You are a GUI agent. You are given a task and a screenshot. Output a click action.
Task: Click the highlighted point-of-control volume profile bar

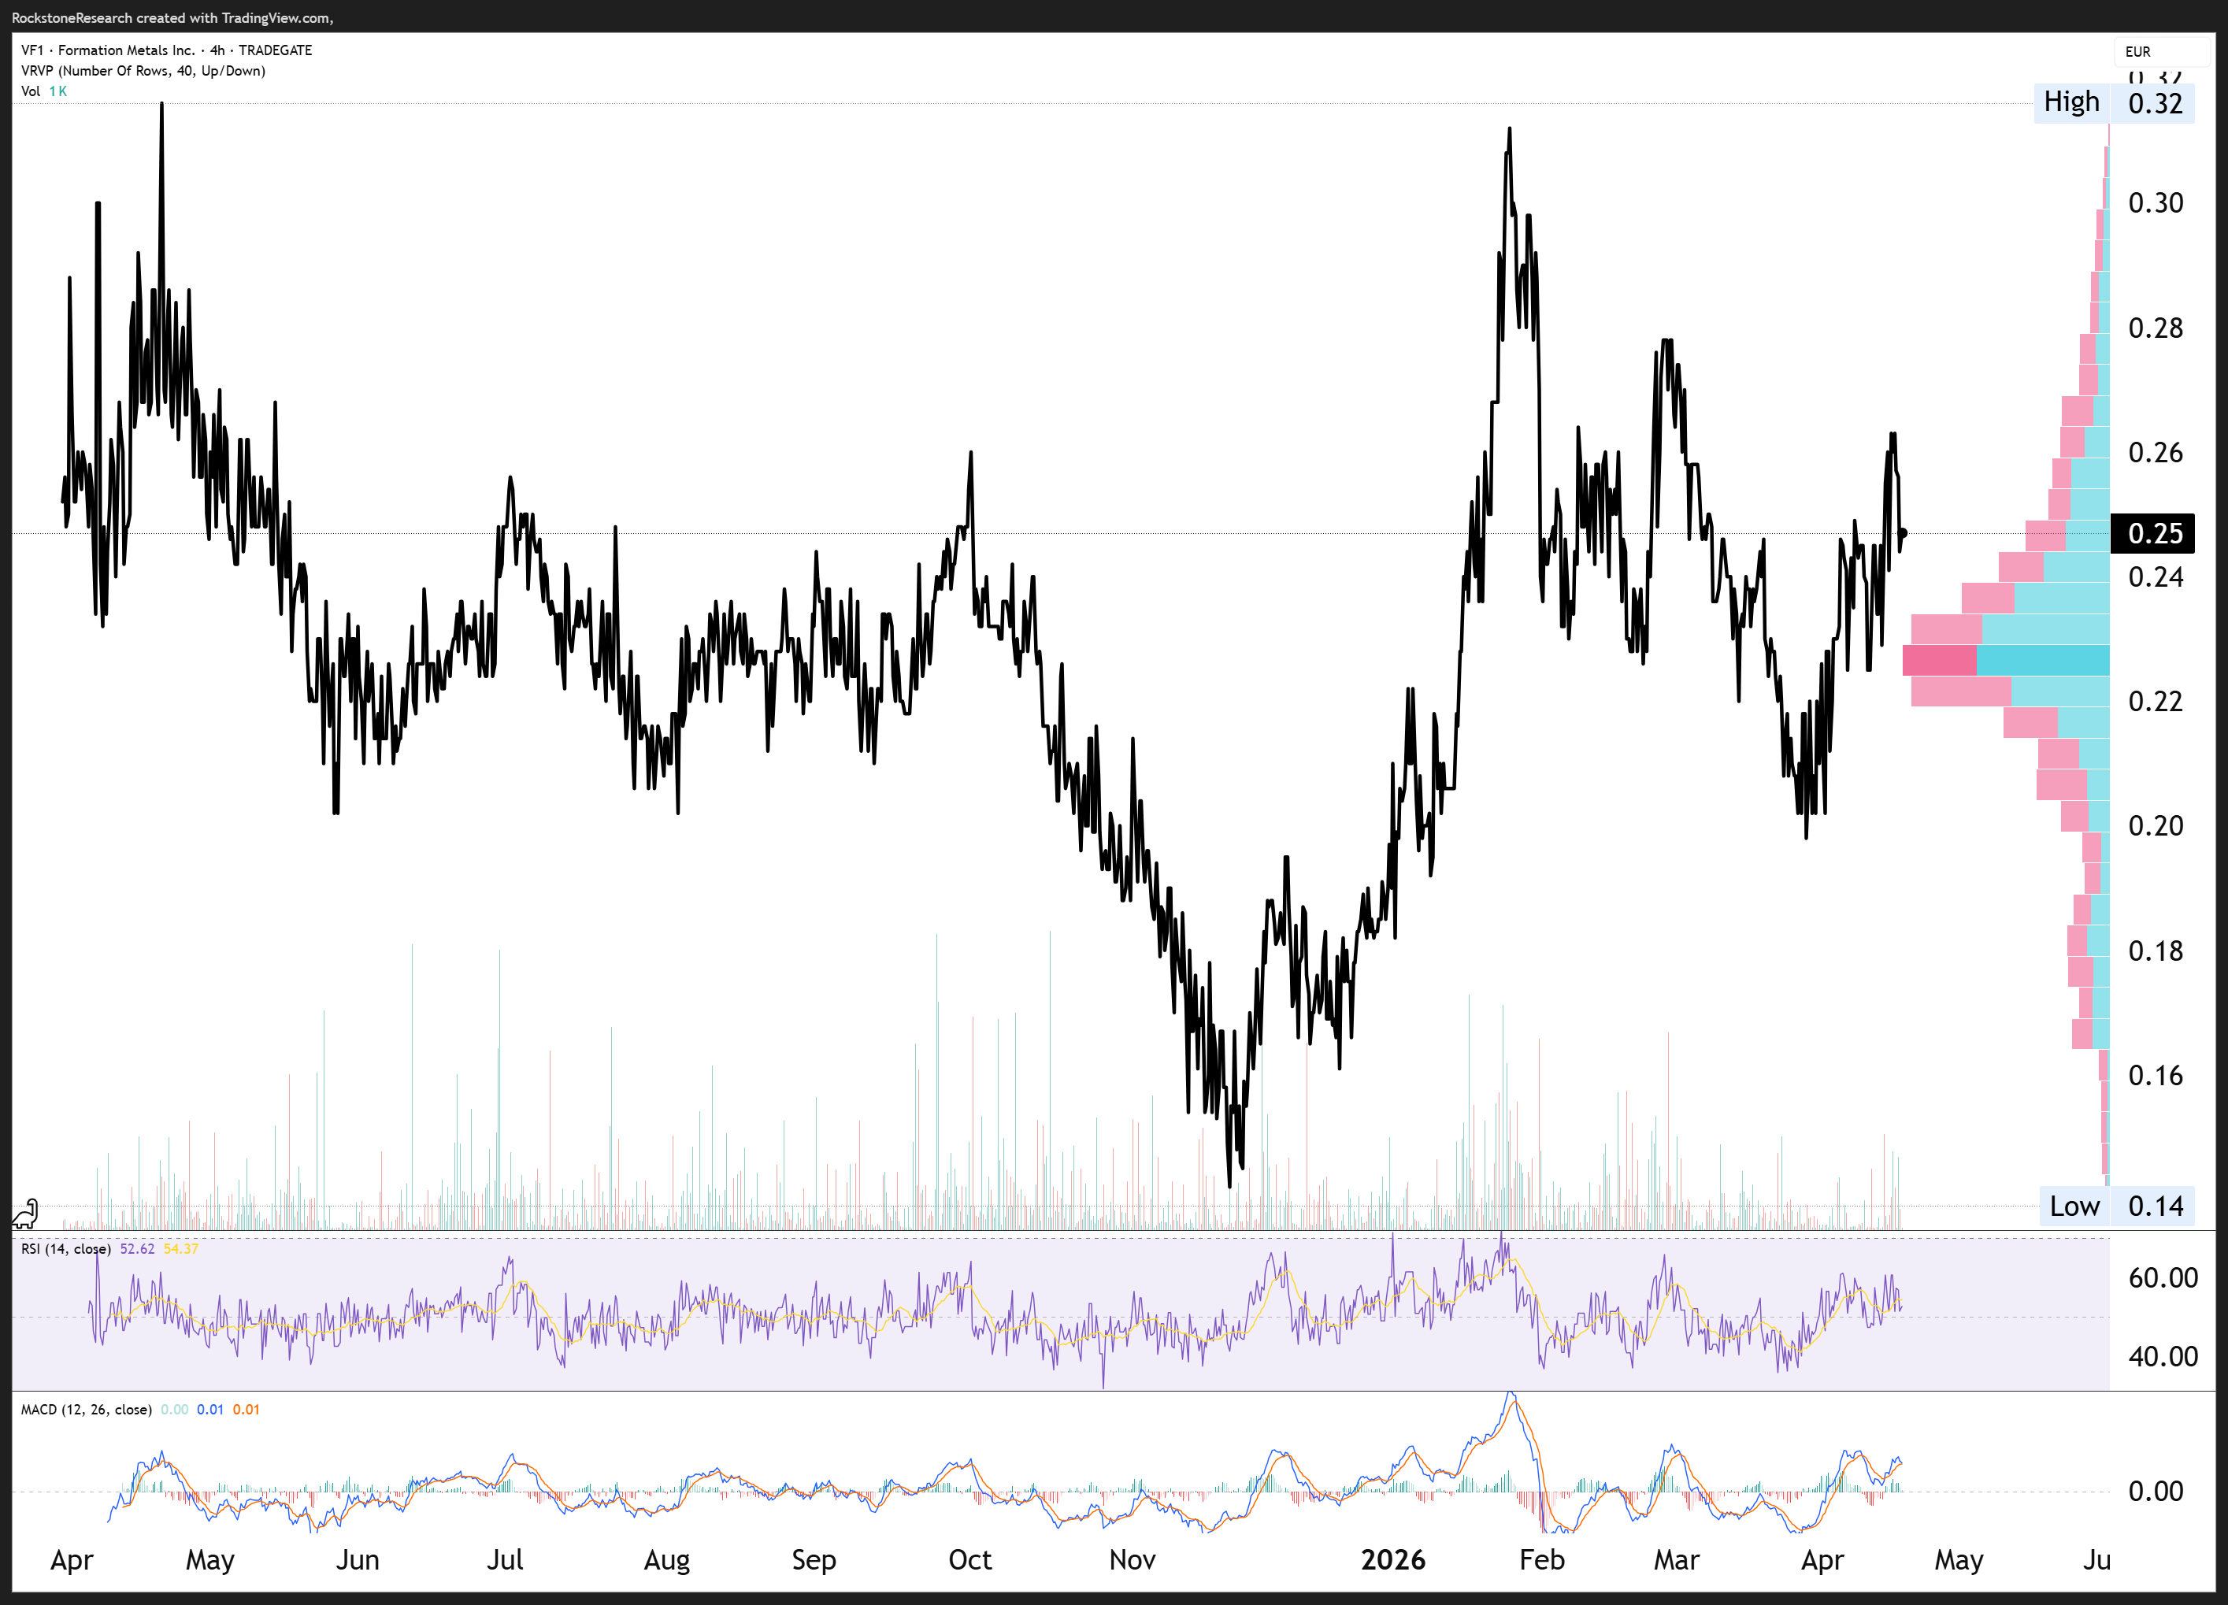(x=2004, y=660)
